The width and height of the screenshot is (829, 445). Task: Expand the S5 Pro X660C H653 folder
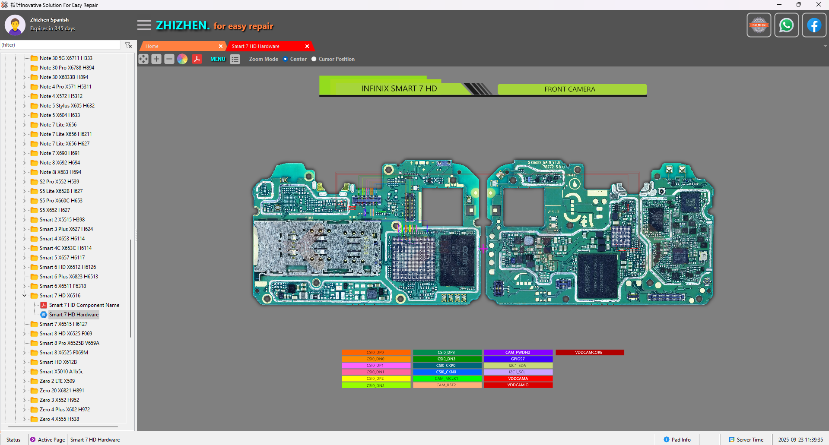pyautogui.click(x=24, y=201)
